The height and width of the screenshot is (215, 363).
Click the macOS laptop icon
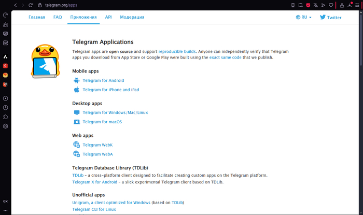[x=77, y=122]
